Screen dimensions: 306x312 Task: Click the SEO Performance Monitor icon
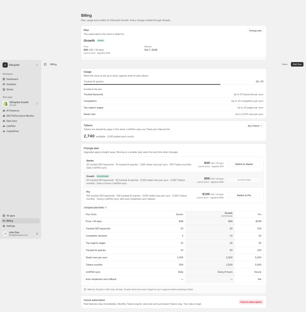(4, 116)
